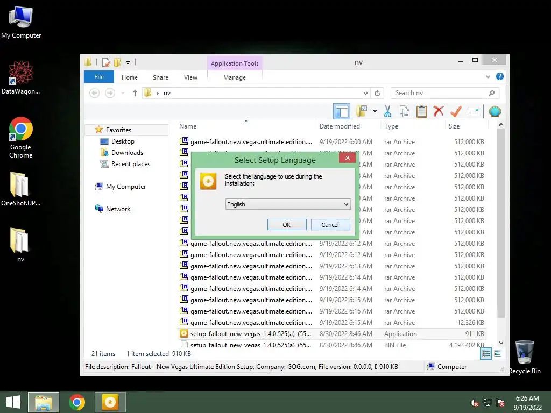Click Chrome in the taskbar
Screen dimensions: 551x413
[x=77, y=402]
